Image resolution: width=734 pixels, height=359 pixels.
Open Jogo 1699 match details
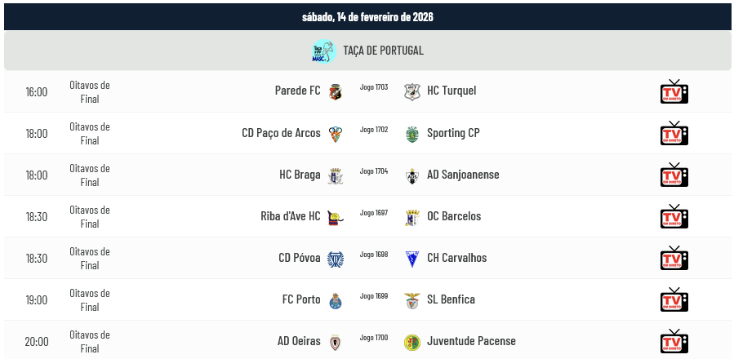click(x=373, y=295)
